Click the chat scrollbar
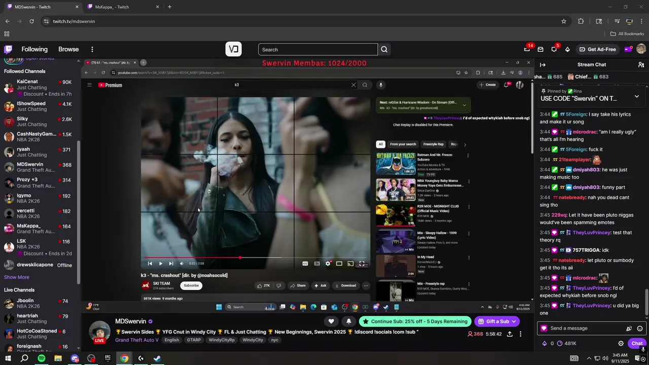Image resolution: width=649 pixels, height=365 pixels. [646, 302]
